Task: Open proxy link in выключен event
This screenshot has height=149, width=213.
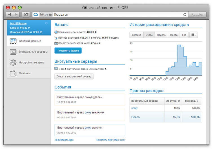Action: [88, 112]
